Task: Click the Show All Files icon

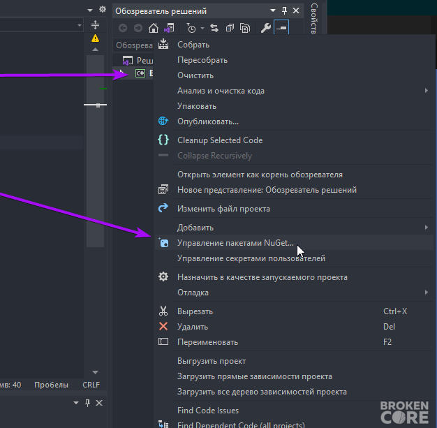Action: coord(245,28)
